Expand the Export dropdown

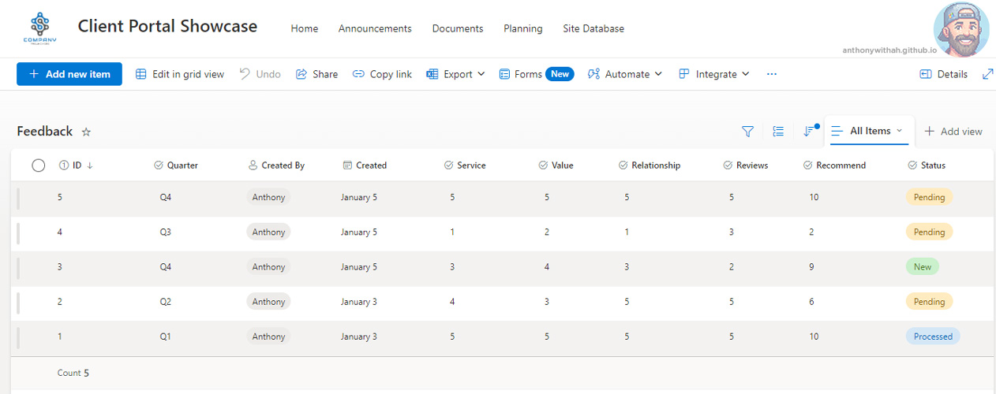click(456, 74)
